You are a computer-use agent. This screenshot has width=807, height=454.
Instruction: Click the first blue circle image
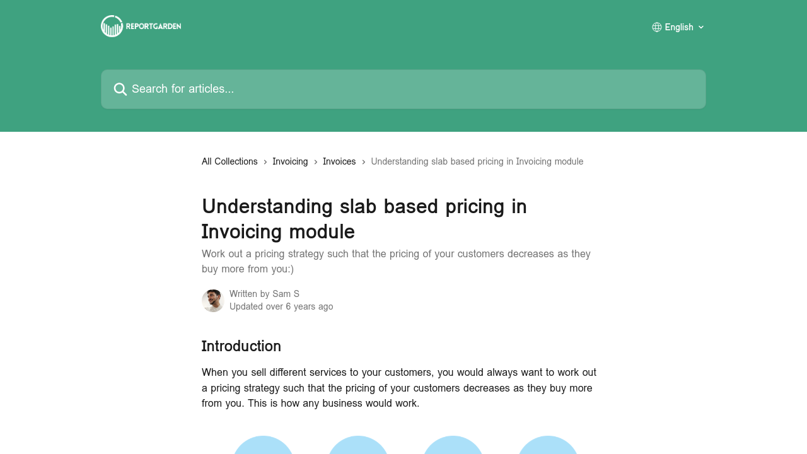click(263, 445)
